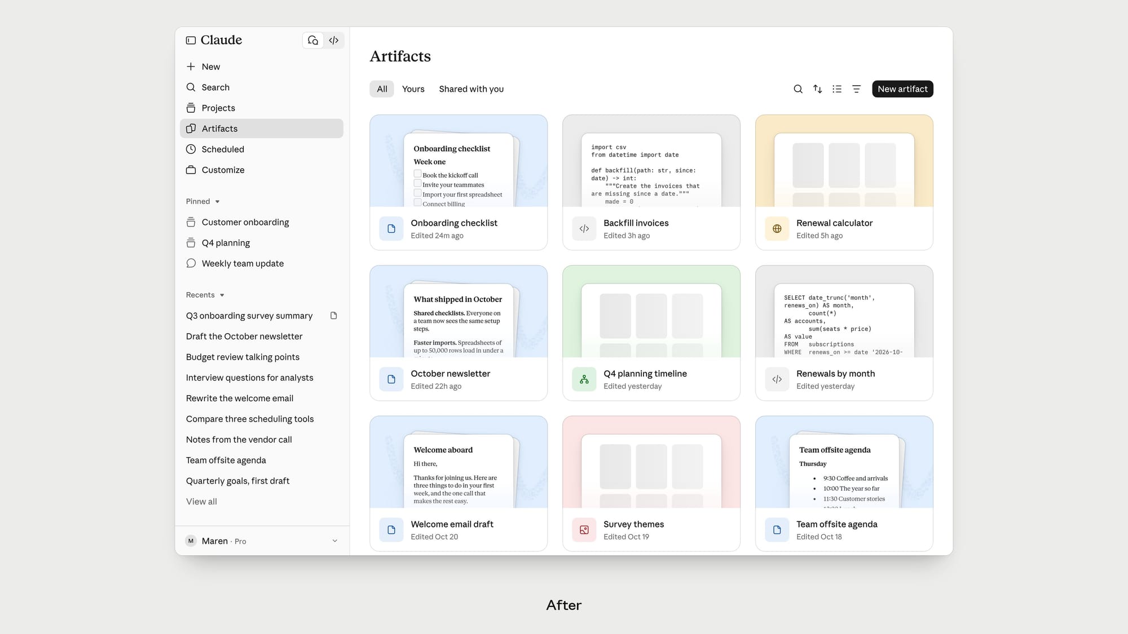
Task: Click the Renewal calculator title
Action: pos(834,223)
